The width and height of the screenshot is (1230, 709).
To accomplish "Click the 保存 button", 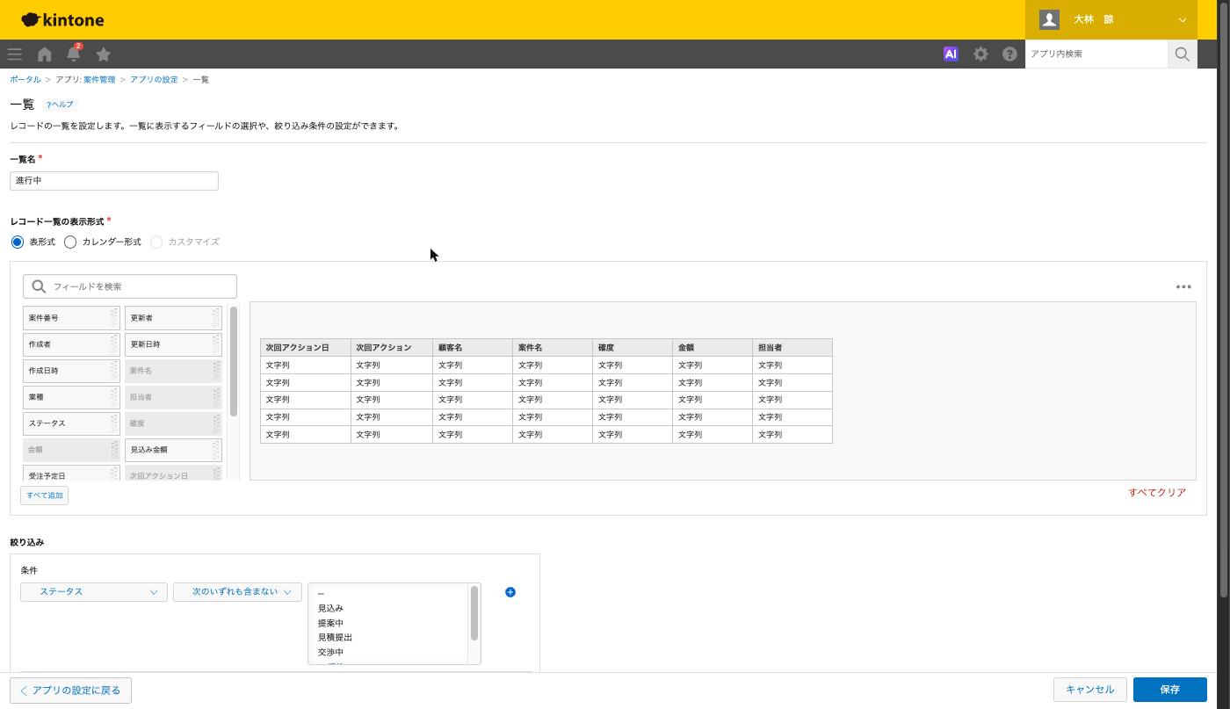I will (x=1169, y=690).
